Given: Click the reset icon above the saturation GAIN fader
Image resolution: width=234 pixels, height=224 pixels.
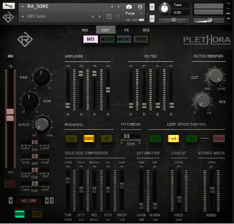Looking at the screenshot, I should coord(141,168).
